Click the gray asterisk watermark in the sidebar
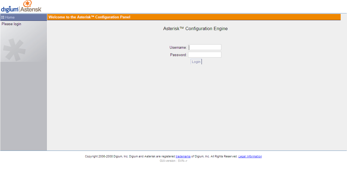The image size is (347, 173). pyautogui.click(x=14, y=49)
